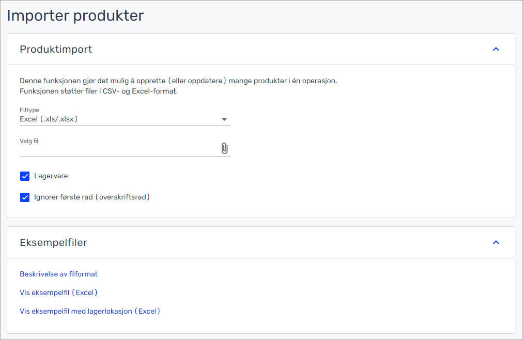Click the Importer produkter page title
The height and width of the screenshot is (340, 523).
(x=75, y=16)
